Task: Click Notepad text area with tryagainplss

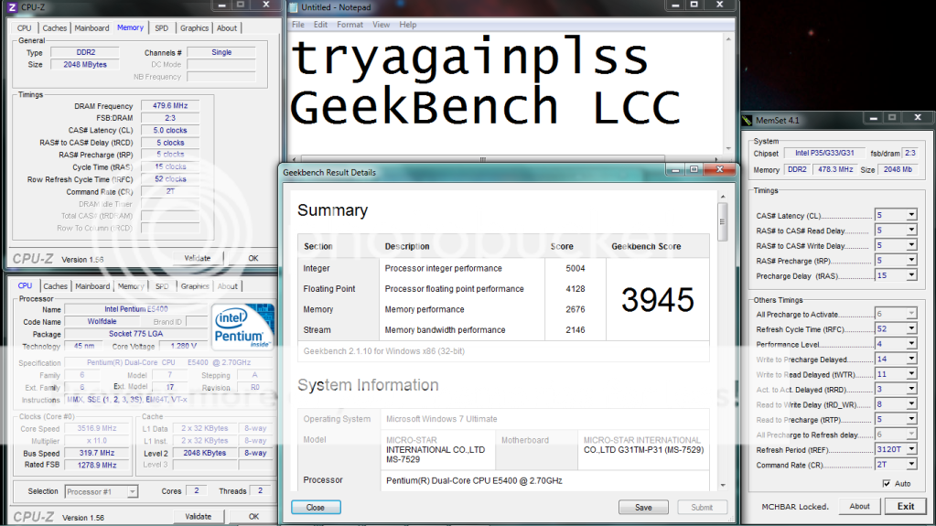Action: [x=505, y=93]
